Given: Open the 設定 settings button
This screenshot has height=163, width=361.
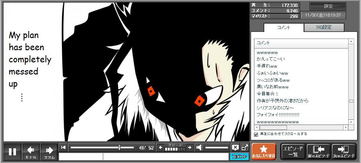Looking at the screenshot, I should (328, 6).
